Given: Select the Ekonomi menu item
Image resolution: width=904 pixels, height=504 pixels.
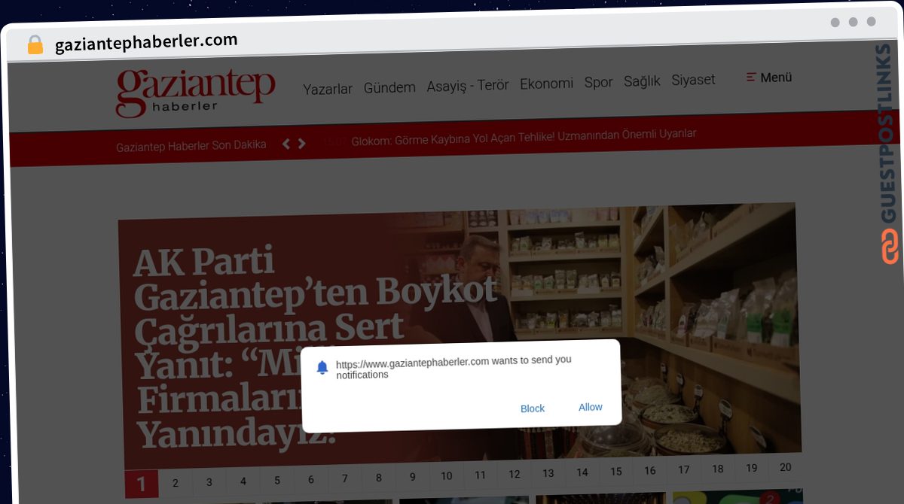Looking at the screenshot, I should (546, 83).
